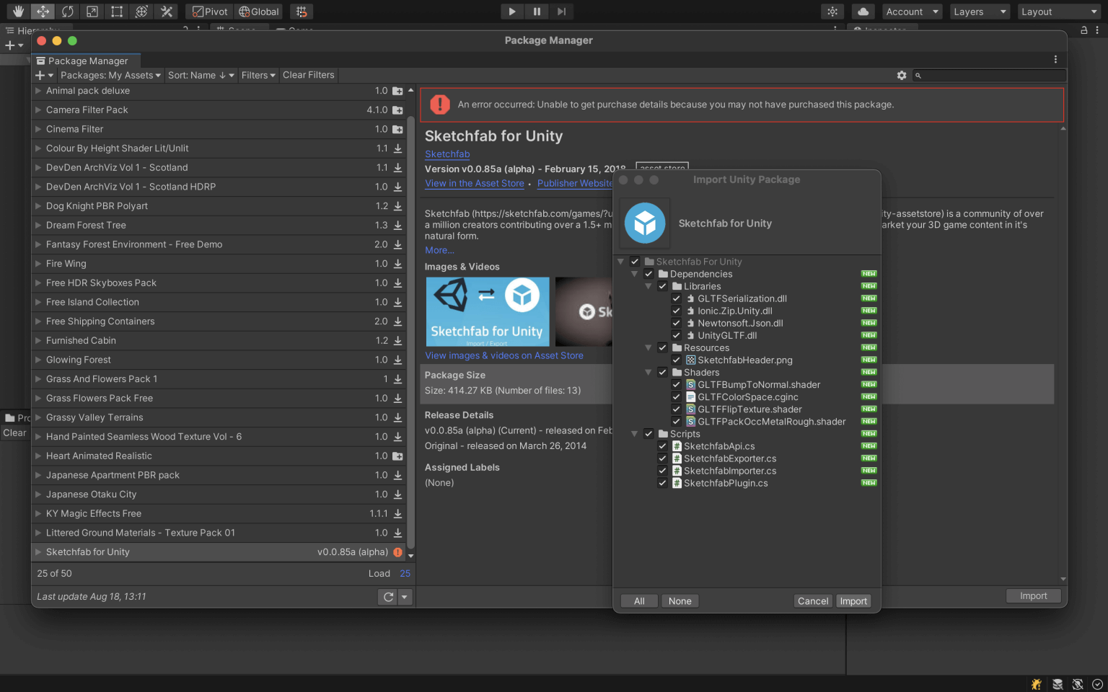This screenshot has width=1108, height=692.
Task: Click the Package Manager settings gear icon
Action: [902, 75]
